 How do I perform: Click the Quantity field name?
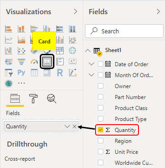pos(125,130)
